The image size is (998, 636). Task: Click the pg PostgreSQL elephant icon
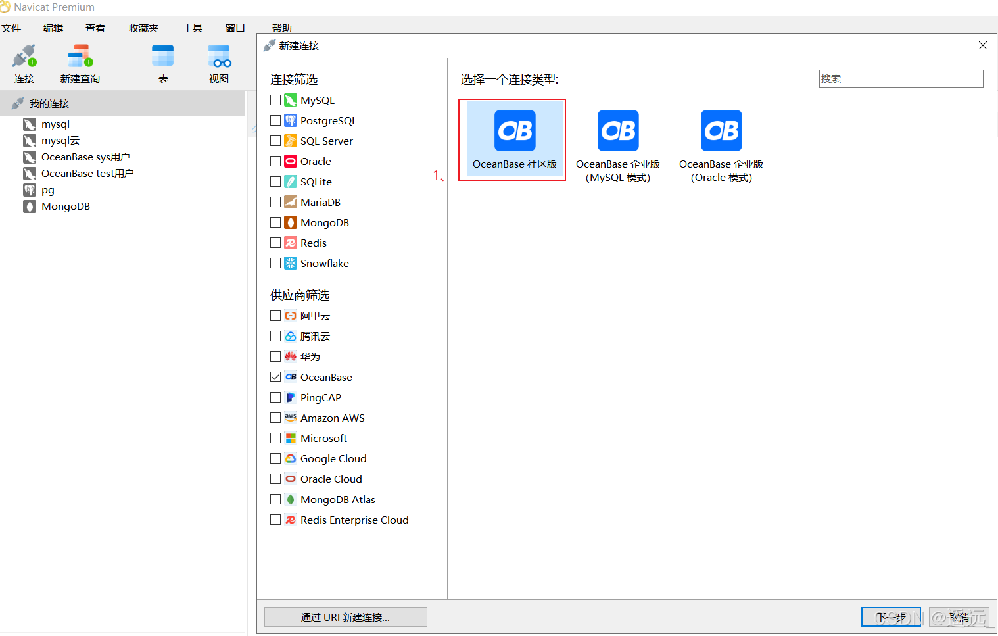coord(30,190)
